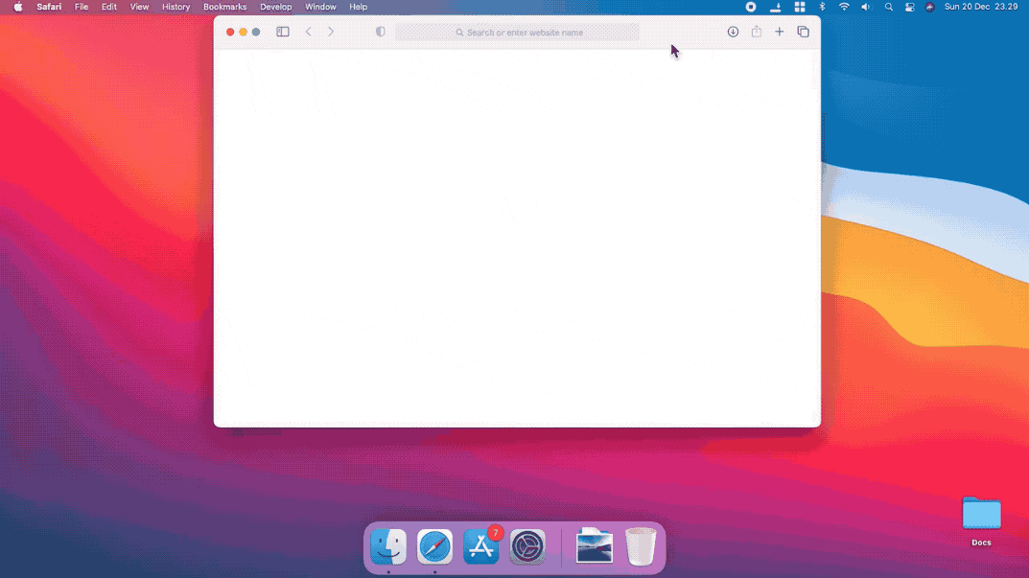
Task: Open the Safari menu
Action: [49, 7]
